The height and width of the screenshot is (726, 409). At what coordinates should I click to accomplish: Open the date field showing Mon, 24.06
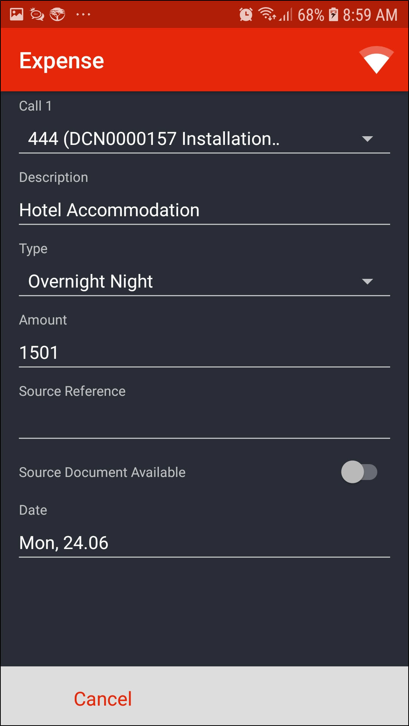(x=204, y=543)
